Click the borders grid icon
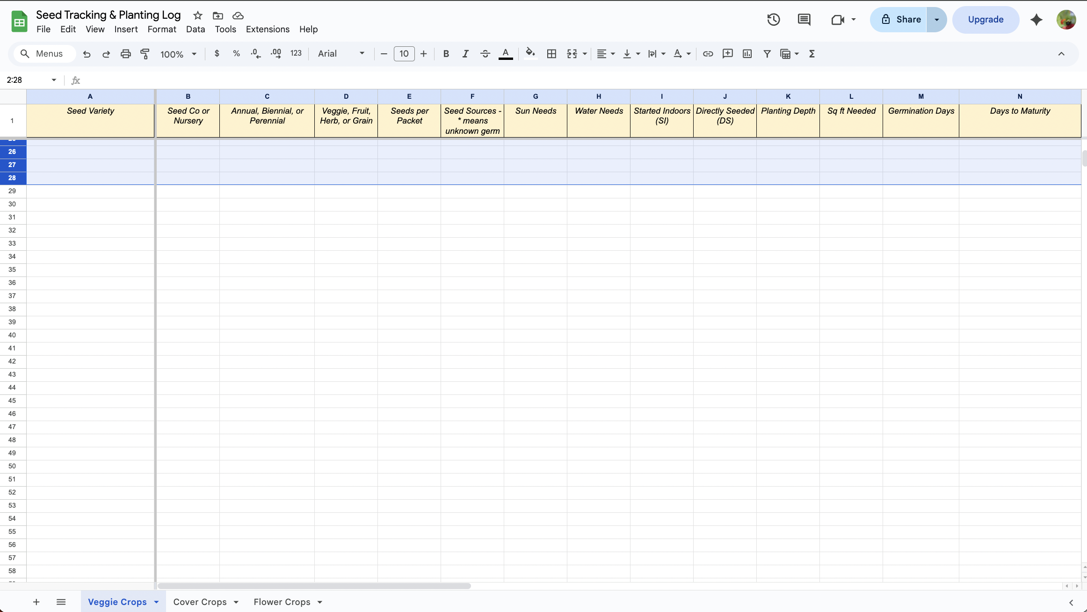This screenshot has width=1087, height=612. [x=551, y=54]
